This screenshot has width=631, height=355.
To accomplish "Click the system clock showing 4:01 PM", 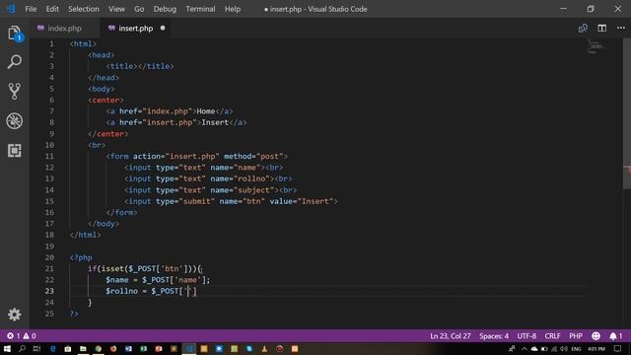I will [596, 349].
